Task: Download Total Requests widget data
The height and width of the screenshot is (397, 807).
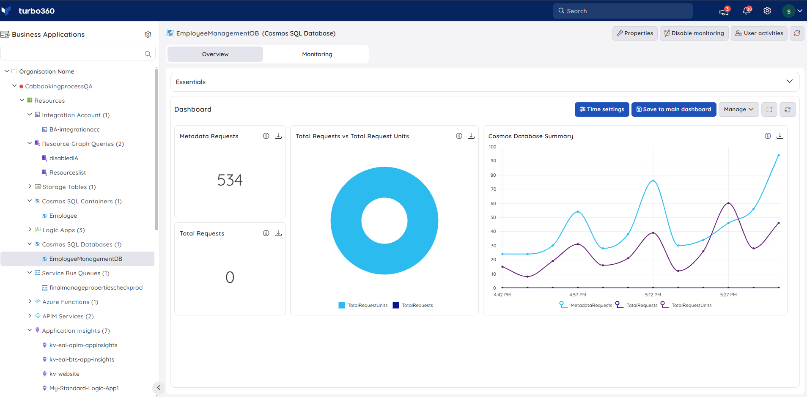Action: pyautogui.click(x=278, y=233)
